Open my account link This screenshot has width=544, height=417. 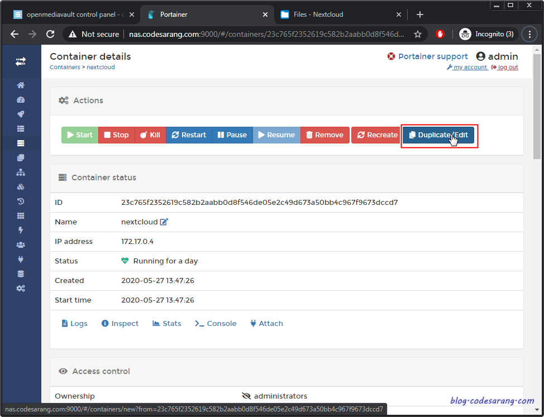point(467,67)
